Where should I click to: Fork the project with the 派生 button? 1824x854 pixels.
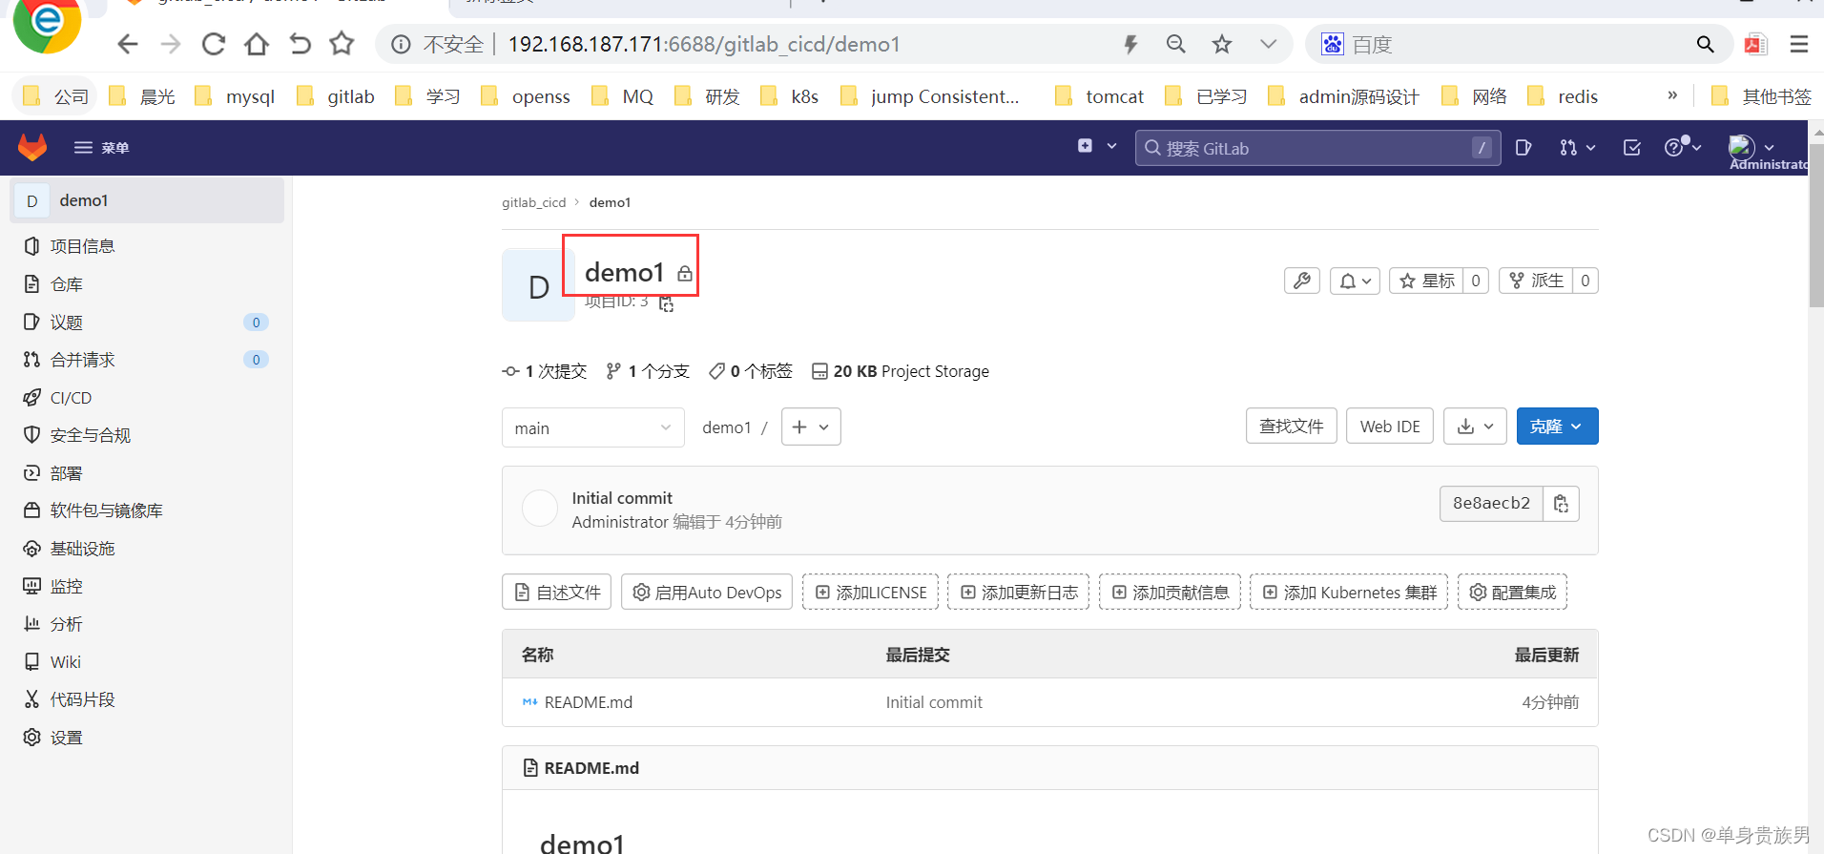[1536, 281]
